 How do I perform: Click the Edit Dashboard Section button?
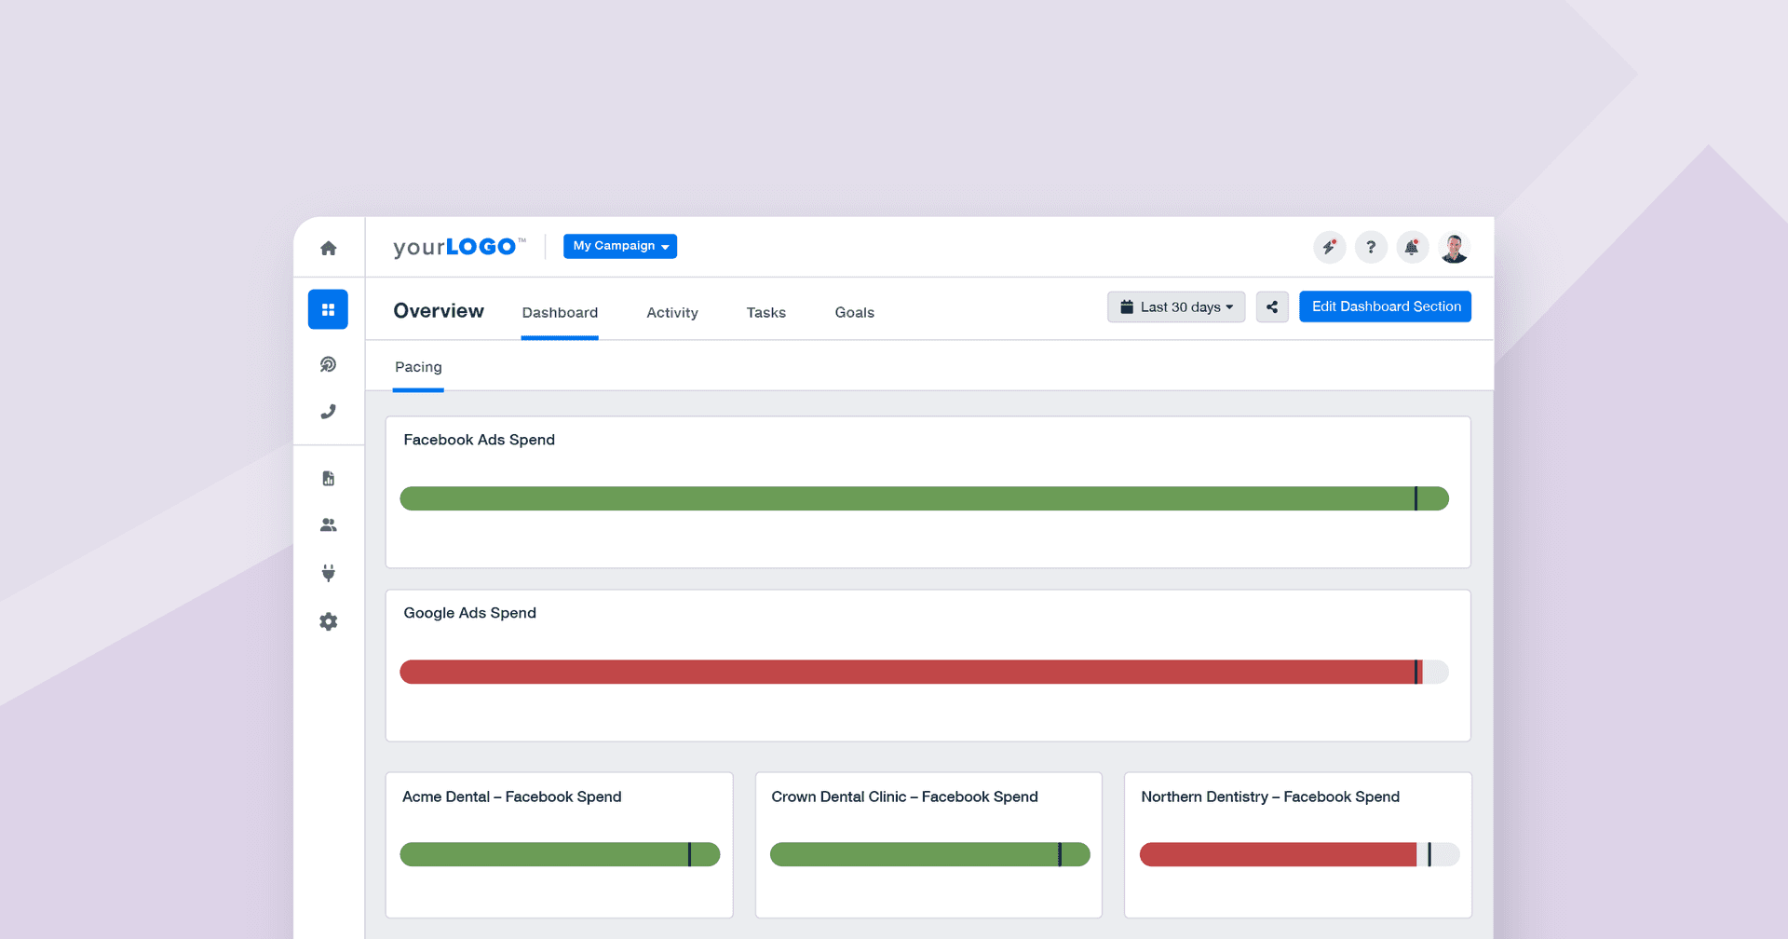[x=1385, y=307]
